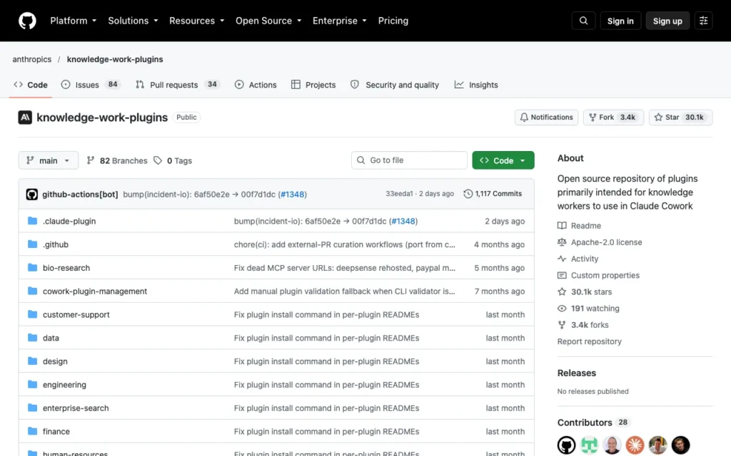The image size is (731, 456).
Task: Star the repository with Star button
Action: pos(680,118)
